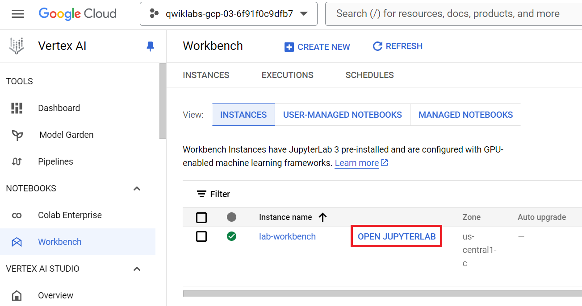Select Managed Notebooks view
Viewport: 582px width, 306px height.
coord(465,115)
